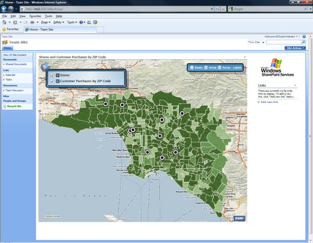Image resolution: width=313 pixels, height=243 pixels.
Task: Click the IE Home toolbar icon
Action: coord(4,22)
